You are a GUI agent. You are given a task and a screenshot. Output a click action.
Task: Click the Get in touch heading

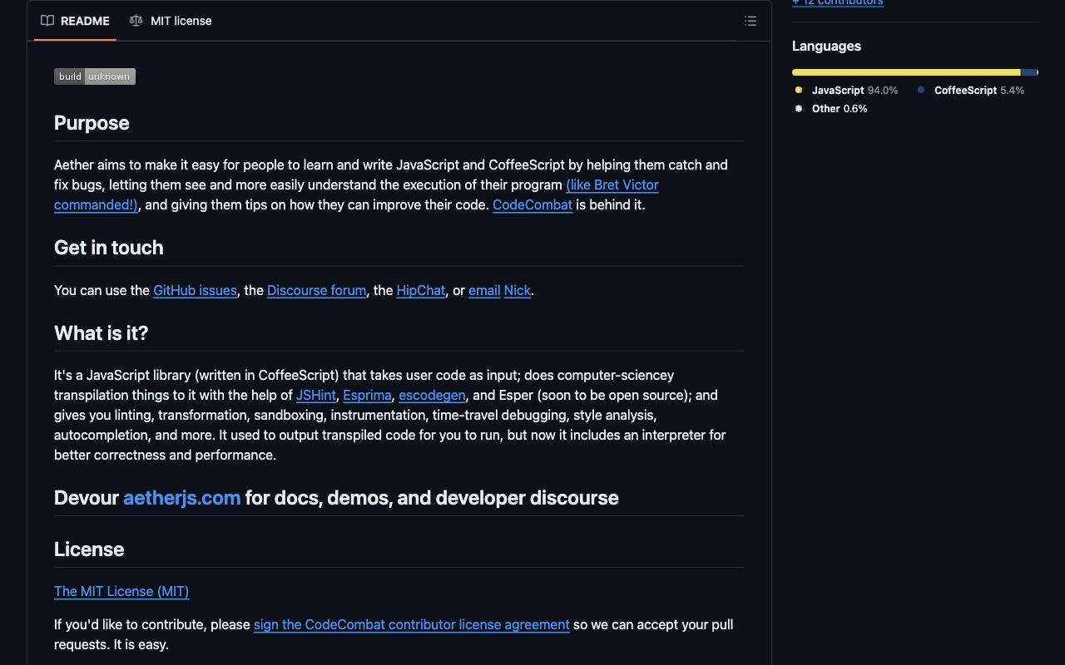(109, 248)
